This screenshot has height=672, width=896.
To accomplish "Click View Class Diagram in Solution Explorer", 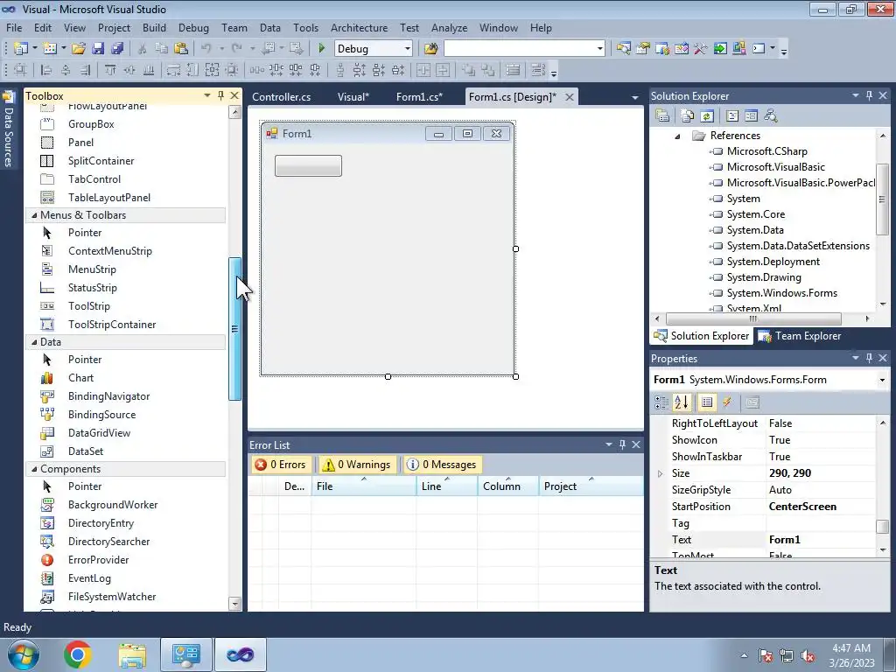I will click(x=770, y=116).
